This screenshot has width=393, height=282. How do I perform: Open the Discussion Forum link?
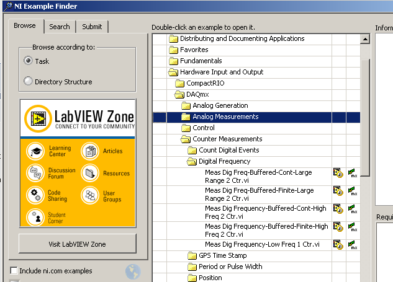[x=61, y=173]
